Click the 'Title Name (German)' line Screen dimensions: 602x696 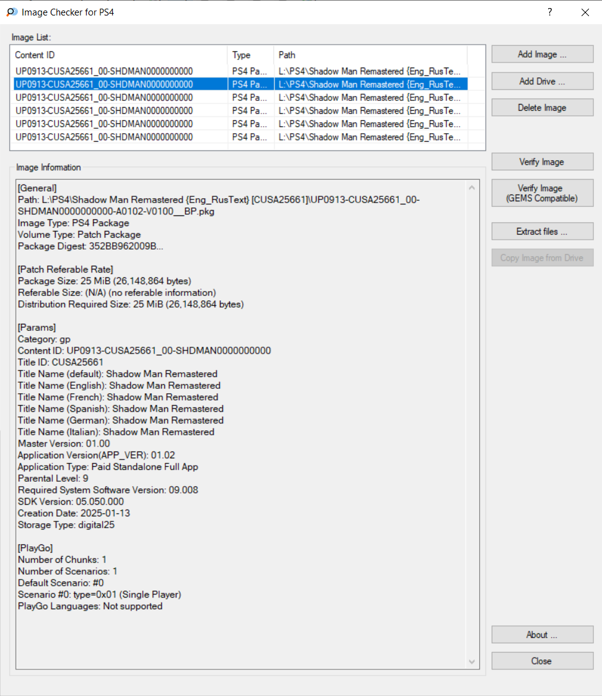pyautogui.click(x=121, y=420)
